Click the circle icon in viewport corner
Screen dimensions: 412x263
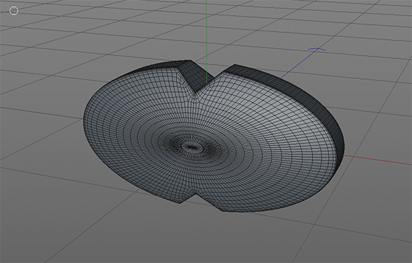(x=14, y=11)
